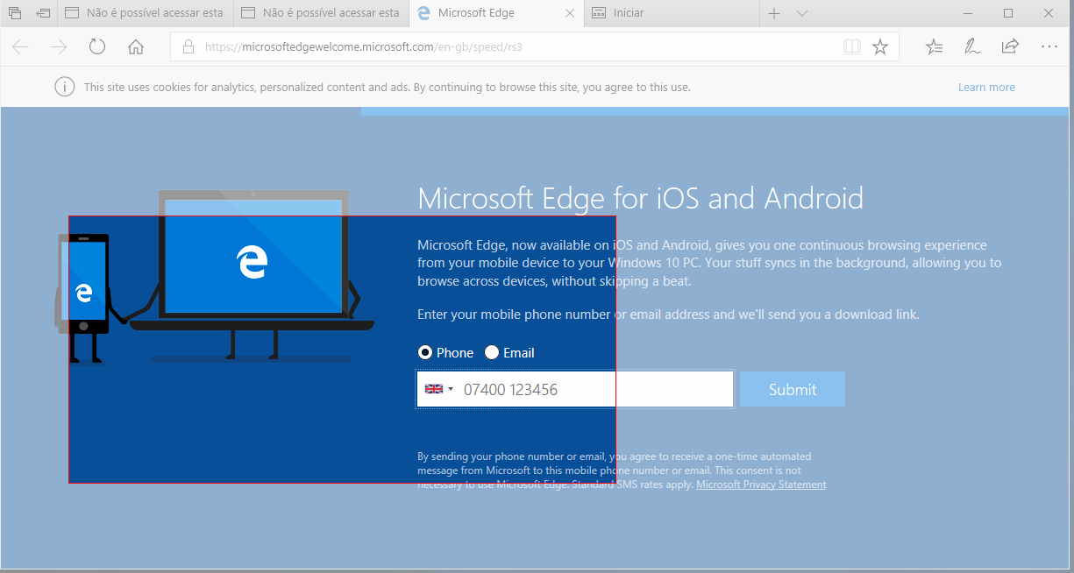Add page to favorites star icon

pyautogui.click(x=880, y=47)
